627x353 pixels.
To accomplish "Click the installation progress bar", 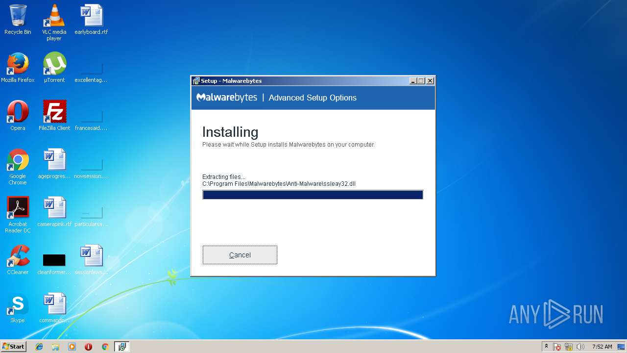I will pyautogui.click(x=313, y=195).
